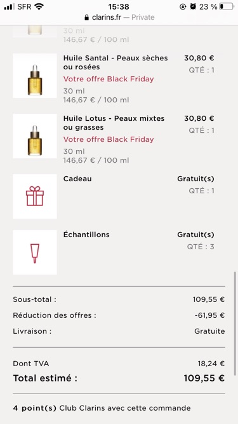Tap Votre offre Black Friday under Huile Santal
This screenshot has width=238, height=424.
coord(109,79)
